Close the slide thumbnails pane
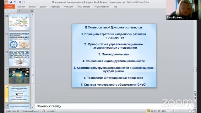Viewport: 201px width, 113px height. (32, 11)
